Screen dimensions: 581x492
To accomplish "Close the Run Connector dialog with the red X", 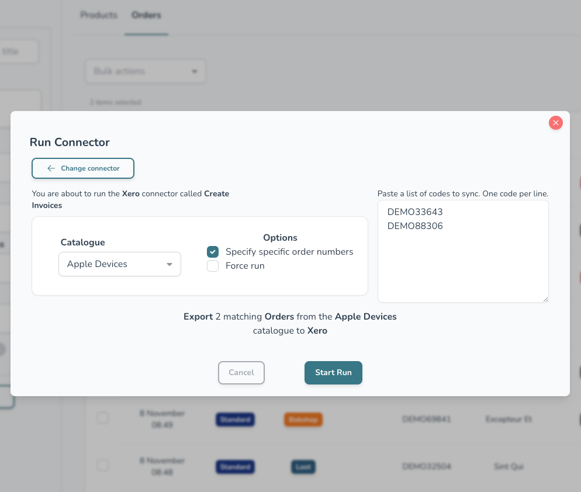I will 555,123.
